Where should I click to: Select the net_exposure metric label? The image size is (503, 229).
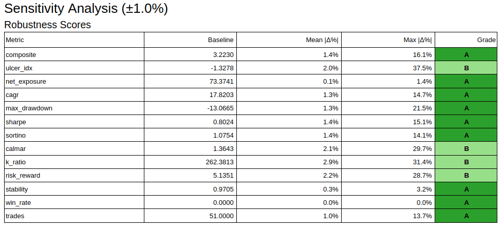click(26, 82)
